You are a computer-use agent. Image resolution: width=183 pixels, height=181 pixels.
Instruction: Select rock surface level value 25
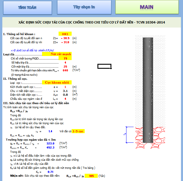point(65,66)
